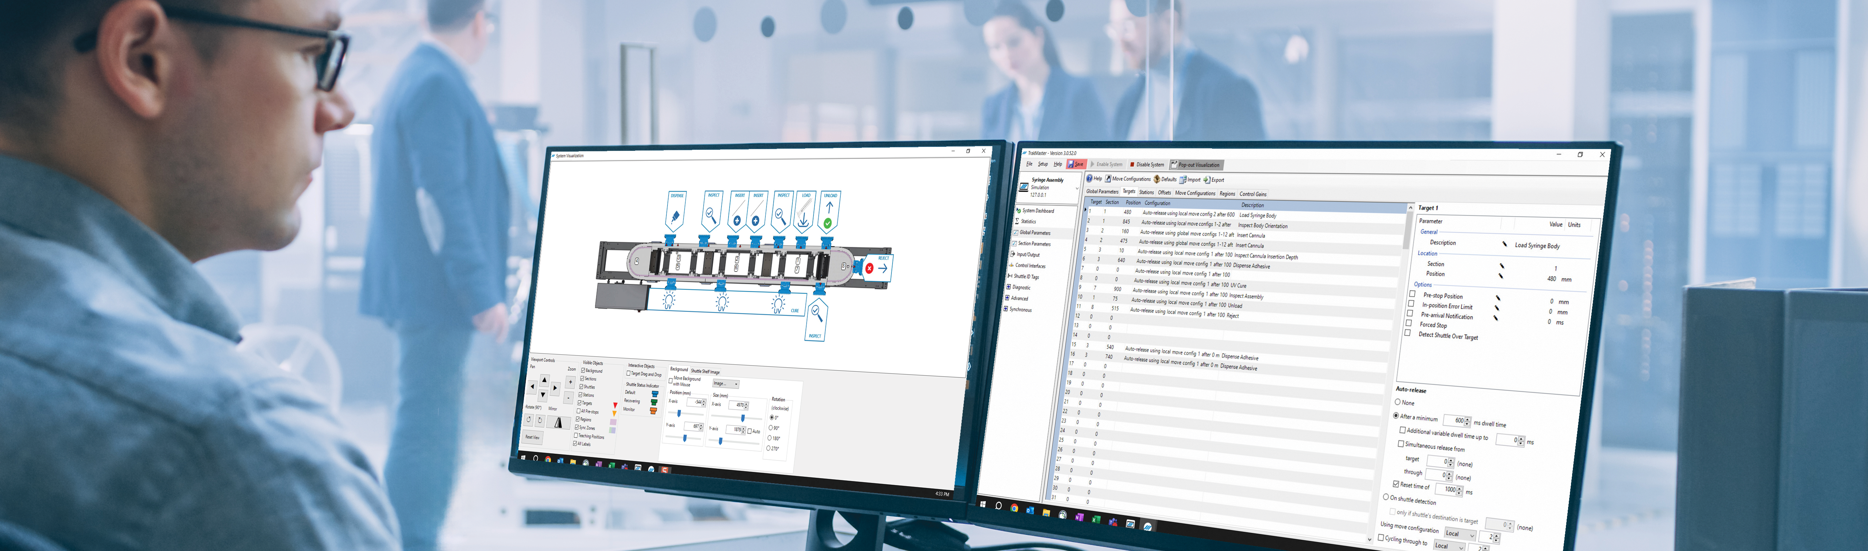The height and width of the screenshot is (551, 1868).
Task: Open the Setup menu
Action: 1043,164
